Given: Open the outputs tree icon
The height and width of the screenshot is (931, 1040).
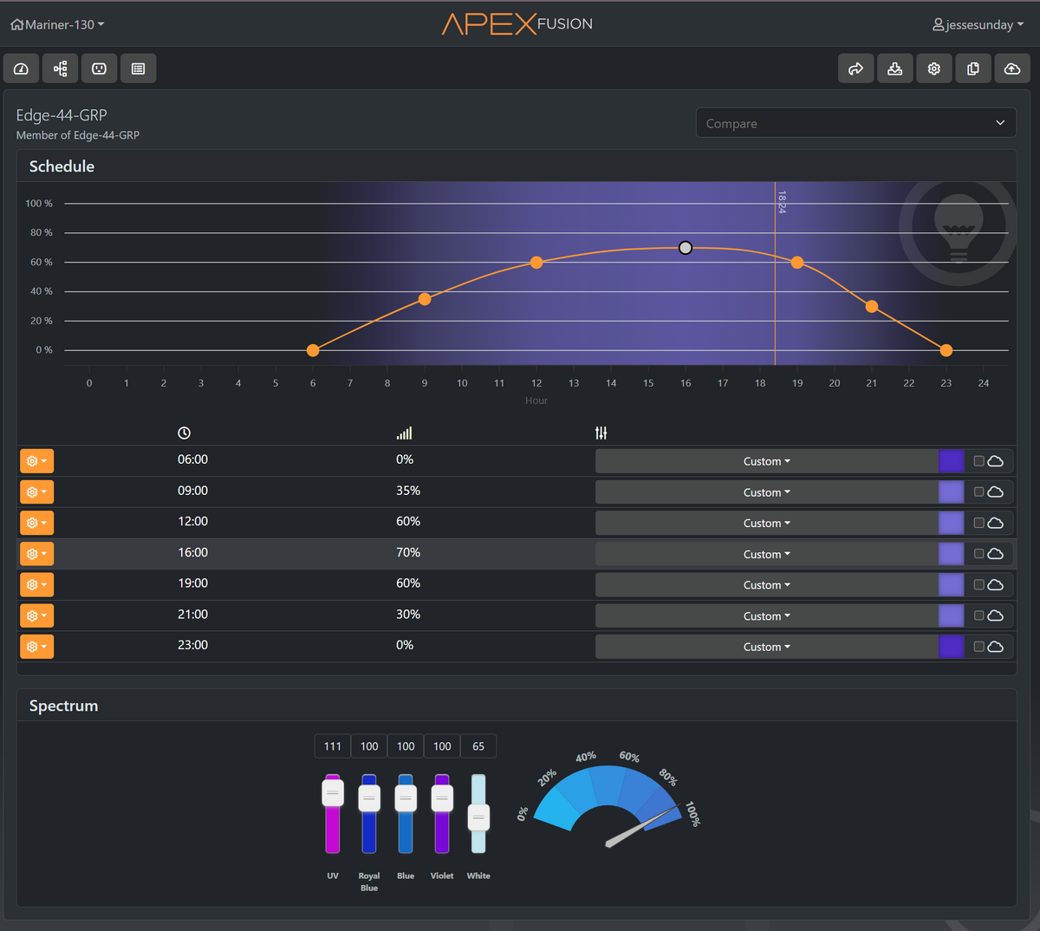Looking at the screenshot, I should coord(61,68).
